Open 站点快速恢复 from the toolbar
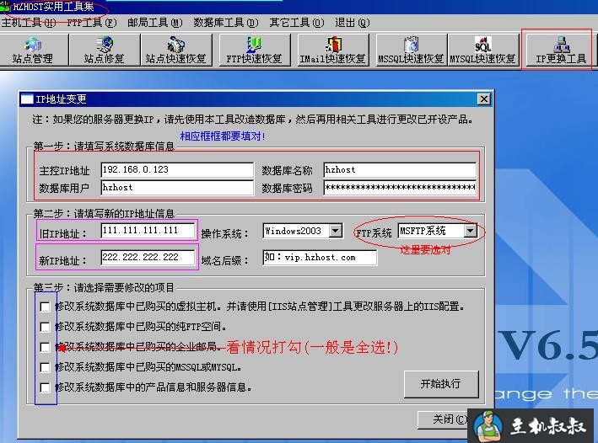The width and height of the screenshot is (598, 443). tap(176, 51)
